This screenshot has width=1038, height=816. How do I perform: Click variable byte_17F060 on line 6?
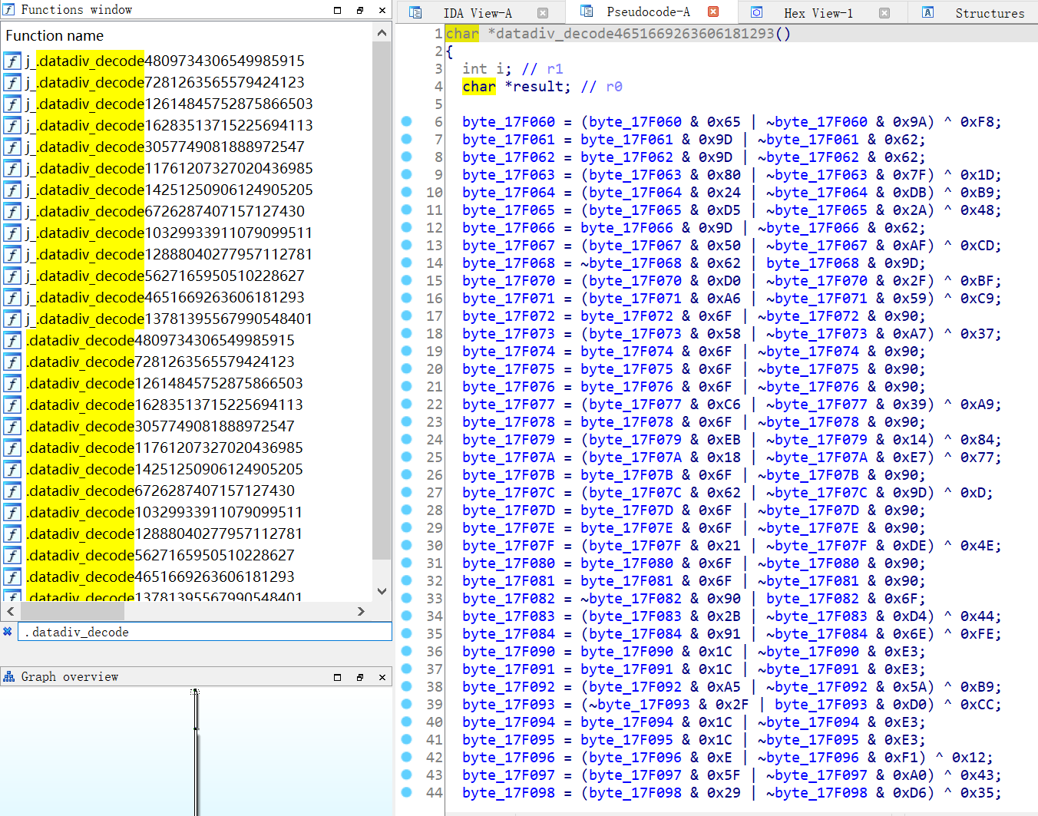(x=508, y=121)
